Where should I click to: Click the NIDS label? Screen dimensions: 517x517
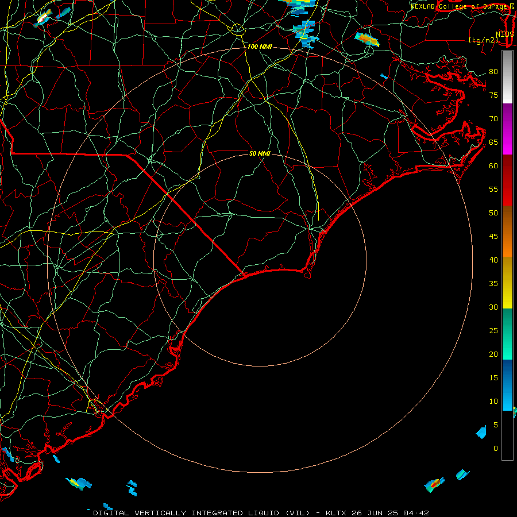click(505, 34)
